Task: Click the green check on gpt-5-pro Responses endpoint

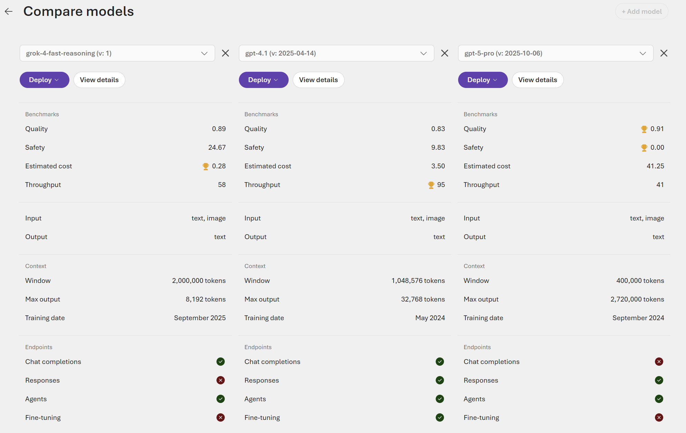Action: click(659, 380)
